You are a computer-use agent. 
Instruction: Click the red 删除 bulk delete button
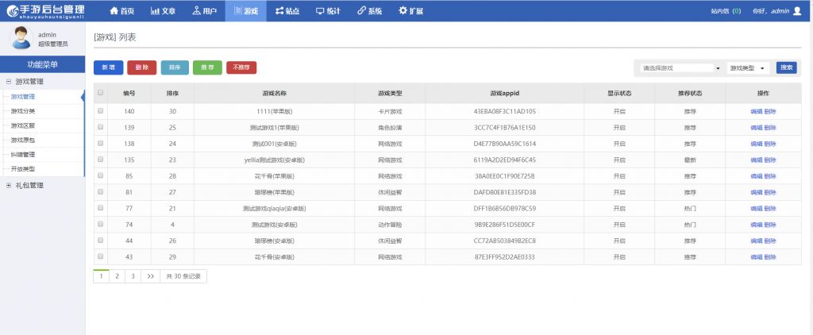141,67
